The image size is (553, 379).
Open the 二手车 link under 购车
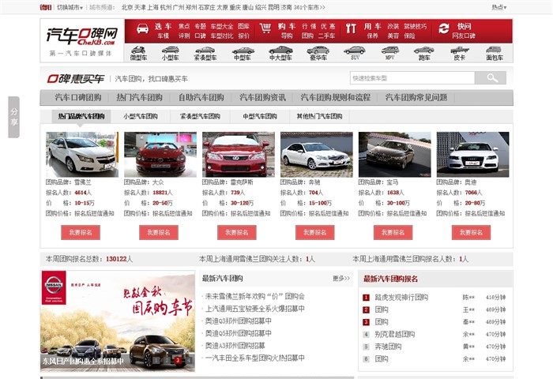pos(326,36)
